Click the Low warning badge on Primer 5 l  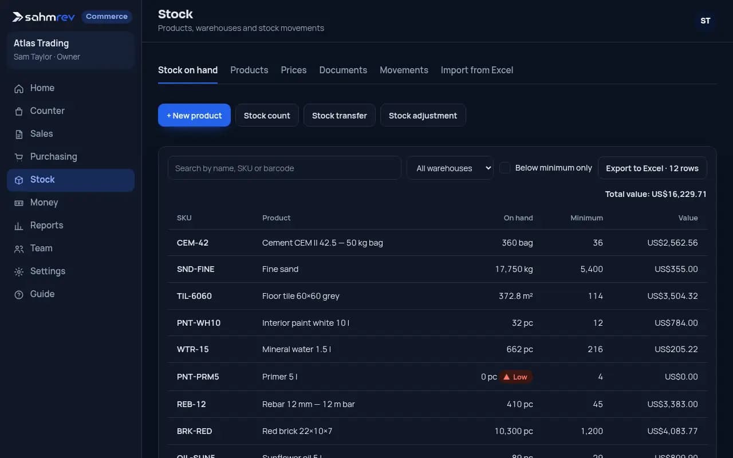click(516, 377)
